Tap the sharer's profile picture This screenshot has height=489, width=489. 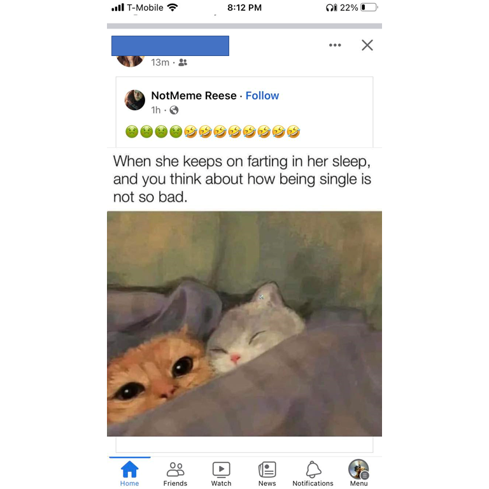(x=131, y=61)
